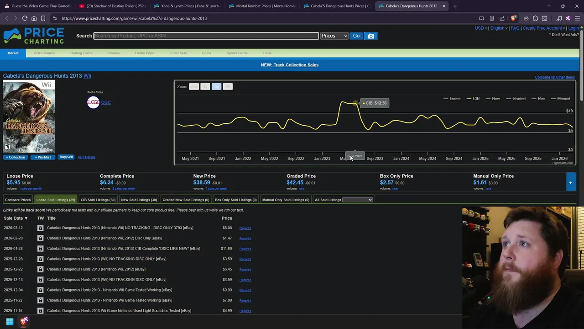Expand the Create Free Account dropdown

coord(543,28)
